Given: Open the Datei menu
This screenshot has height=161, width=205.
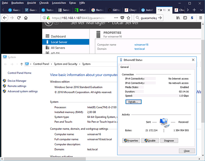Looking at the screenshot, I should pos(5,3).
